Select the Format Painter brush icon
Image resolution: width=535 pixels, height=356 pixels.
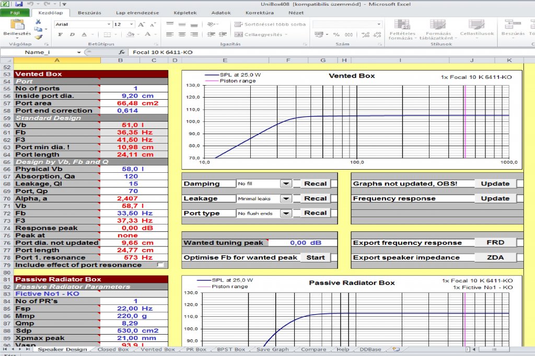click(39, 37)
